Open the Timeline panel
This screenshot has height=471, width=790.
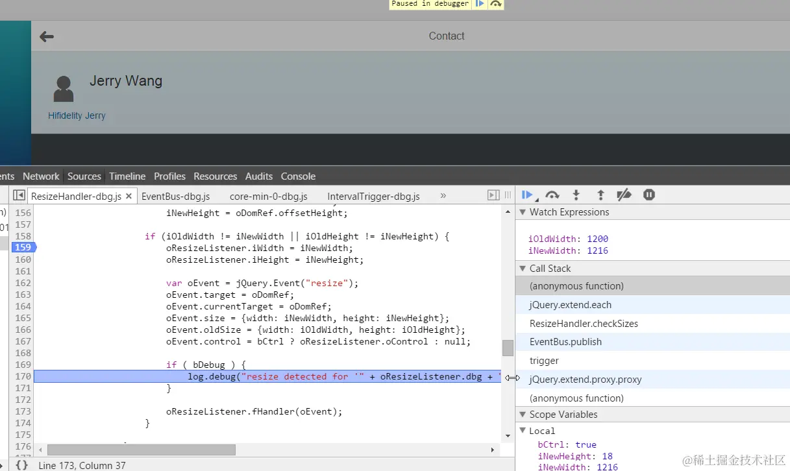tap(127, 176)
